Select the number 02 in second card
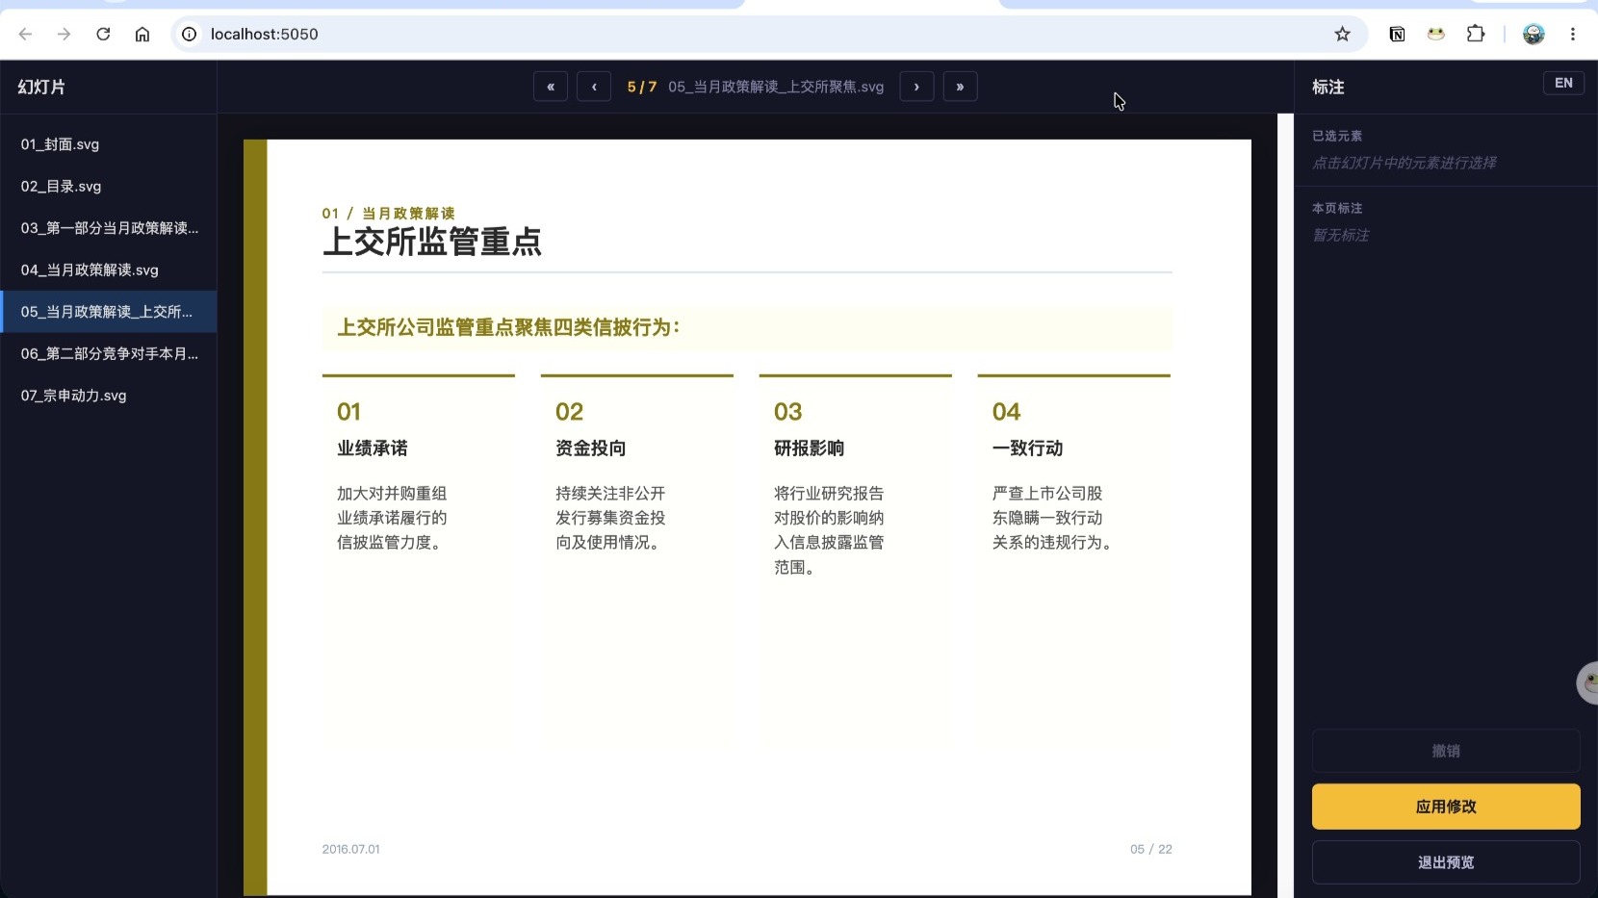1598x898 pixels. coord(569,412)
